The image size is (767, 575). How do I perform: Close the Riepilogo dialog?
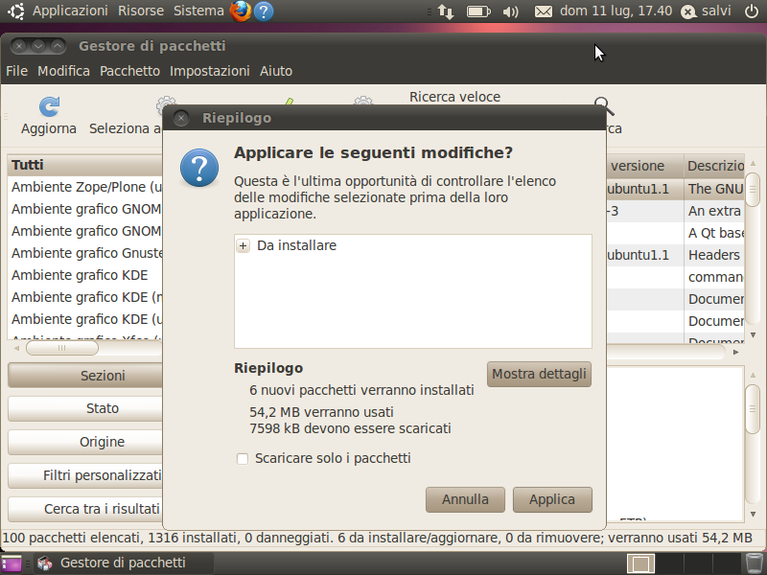pyautogui.click(x=181, y=118)
